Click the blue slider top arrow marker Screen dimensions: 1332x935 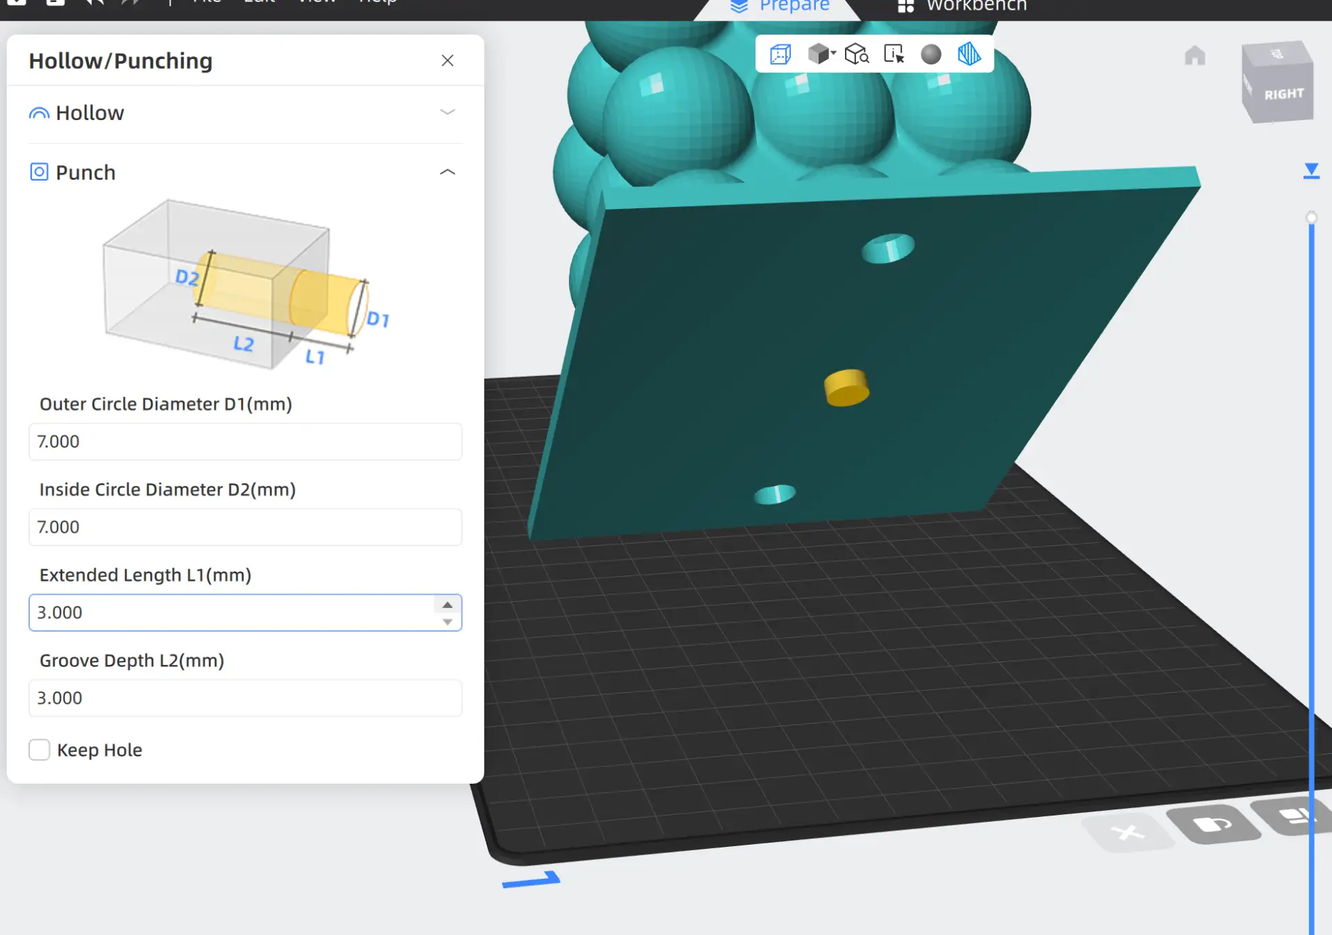click(1311, 171)
